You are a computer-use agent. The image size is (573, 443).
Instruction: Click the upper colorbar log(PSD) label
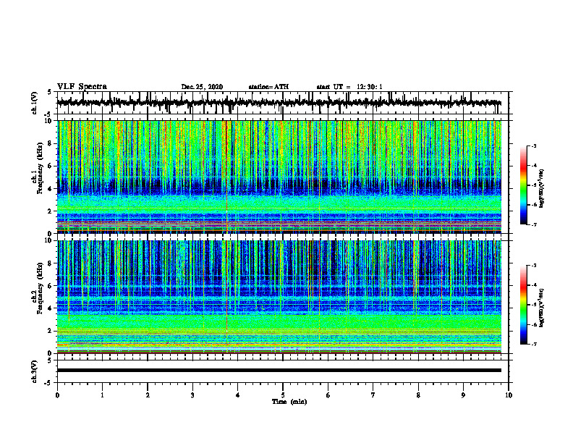(543, 189)
